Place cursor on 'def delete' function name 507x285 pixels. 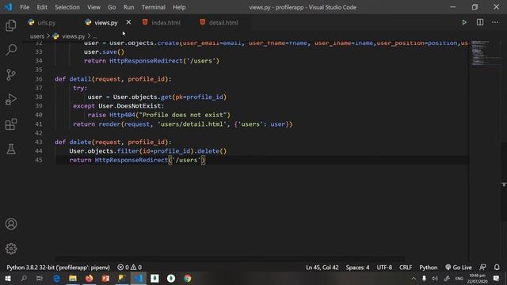80,142
